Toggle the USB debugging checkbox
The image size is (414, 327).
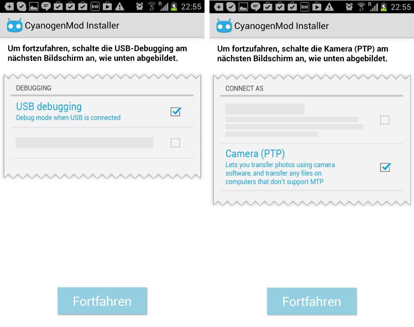(176, 112)
